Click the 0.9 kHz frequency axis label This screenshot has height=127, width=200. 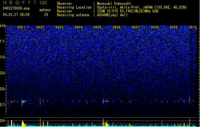[3, 73]
